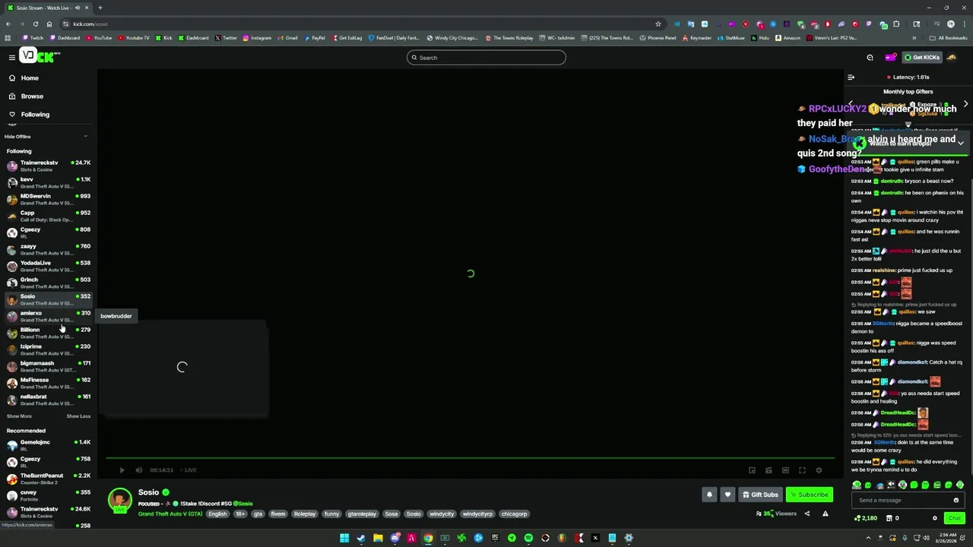Reload the page in the browser
Screen dimensions: 973x547
(35, 24)
